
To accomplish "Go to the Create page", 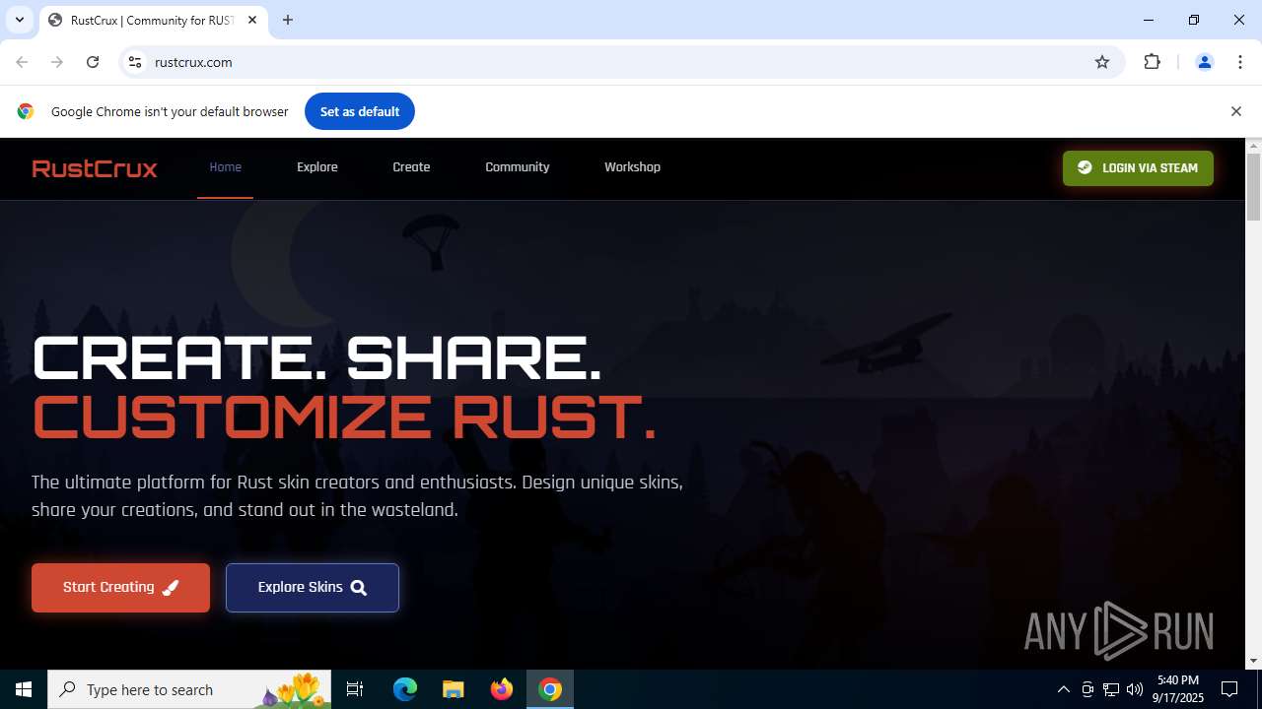I will 411,167.
